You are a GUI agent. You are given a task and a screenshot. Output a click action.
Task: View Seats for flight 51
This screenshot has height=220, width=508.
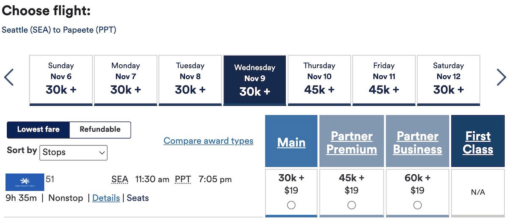point(138,198)
